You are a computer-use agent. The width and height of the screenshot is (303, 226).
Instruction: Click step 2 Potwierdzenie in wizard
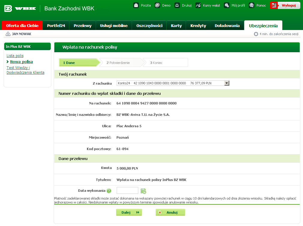click(x=122, y=63)
